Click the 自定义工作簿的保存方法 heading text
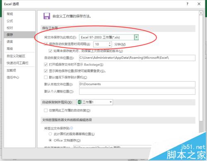 [x=72, y=16]
